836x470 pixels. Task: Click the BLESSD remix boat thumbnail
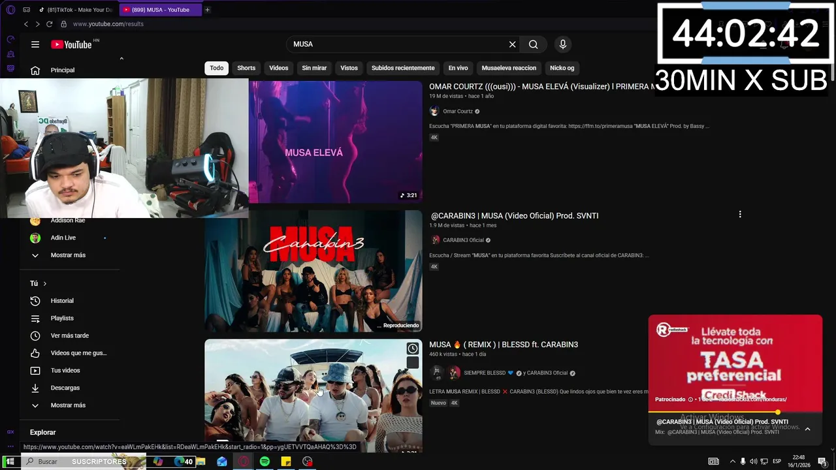(x=313, y=396)
